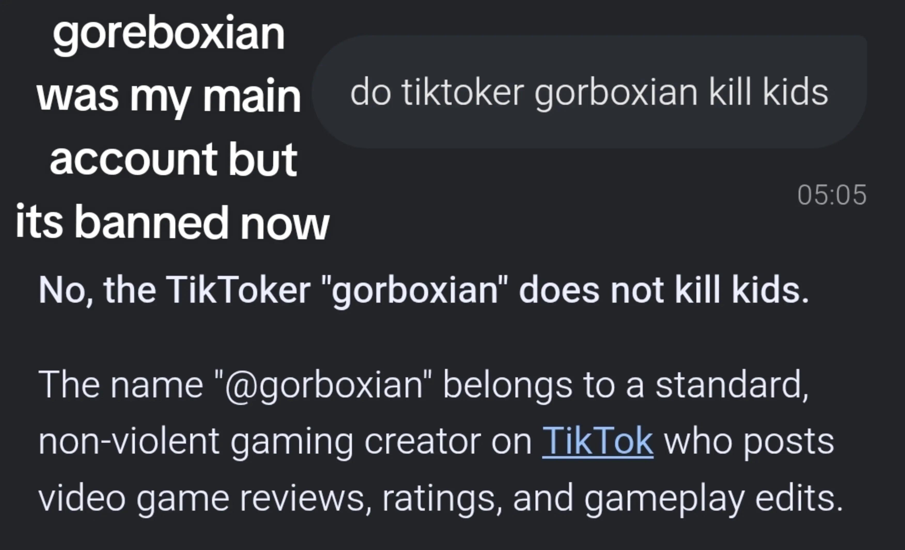
Task: Click the word "gorboxian" inside the message bubble
Action: coord(616,93)
